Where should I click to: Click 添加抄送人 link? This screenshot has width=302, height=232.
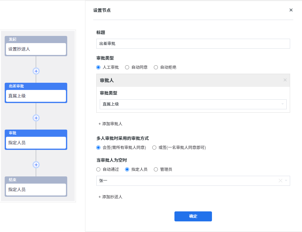pos(110,197)
